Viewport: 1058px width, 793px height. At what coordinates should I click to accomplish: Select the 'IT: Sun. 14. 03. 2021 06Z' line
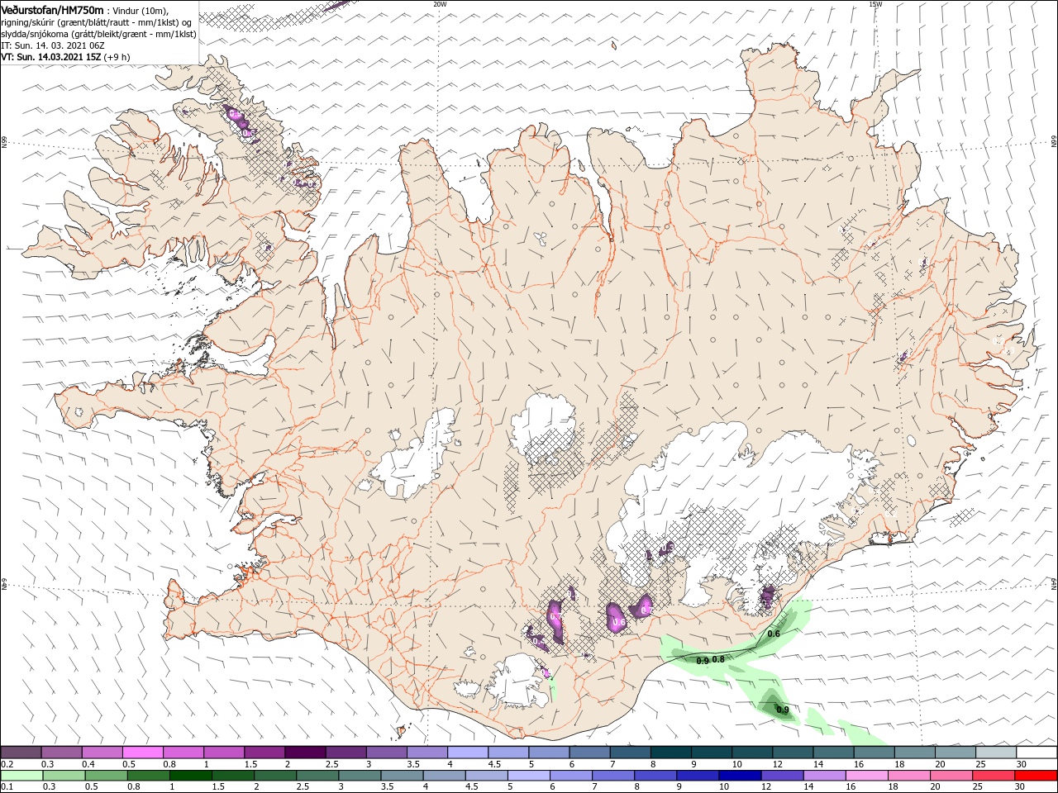tap(53, 45)
